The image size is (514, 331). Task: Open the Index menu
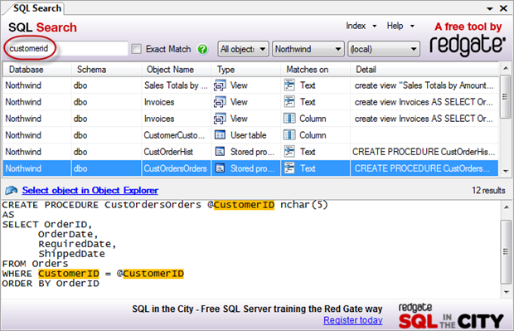pos(361,26)
